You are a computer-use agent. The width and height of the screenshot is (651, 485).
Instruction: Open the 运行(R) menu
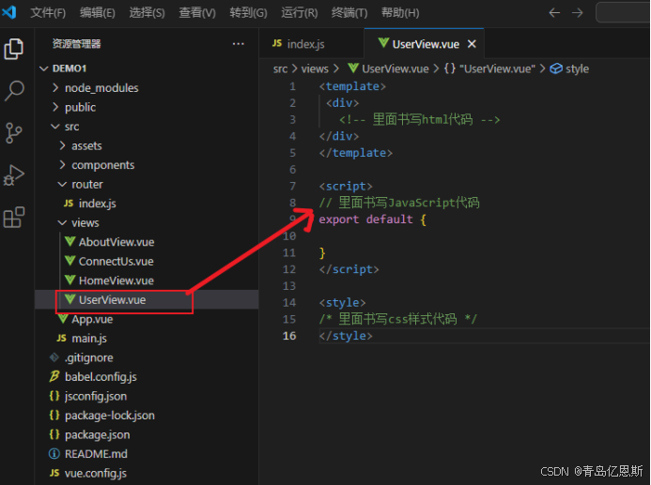pos(300,13)
